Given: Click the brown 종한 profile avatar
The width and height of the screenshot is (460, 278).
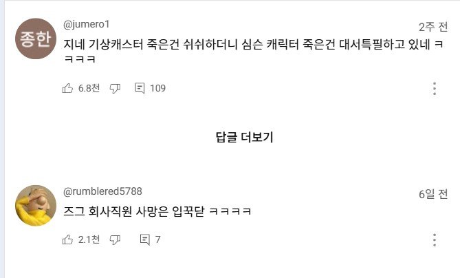Looking at the screenshot, I should coord(34,39).
